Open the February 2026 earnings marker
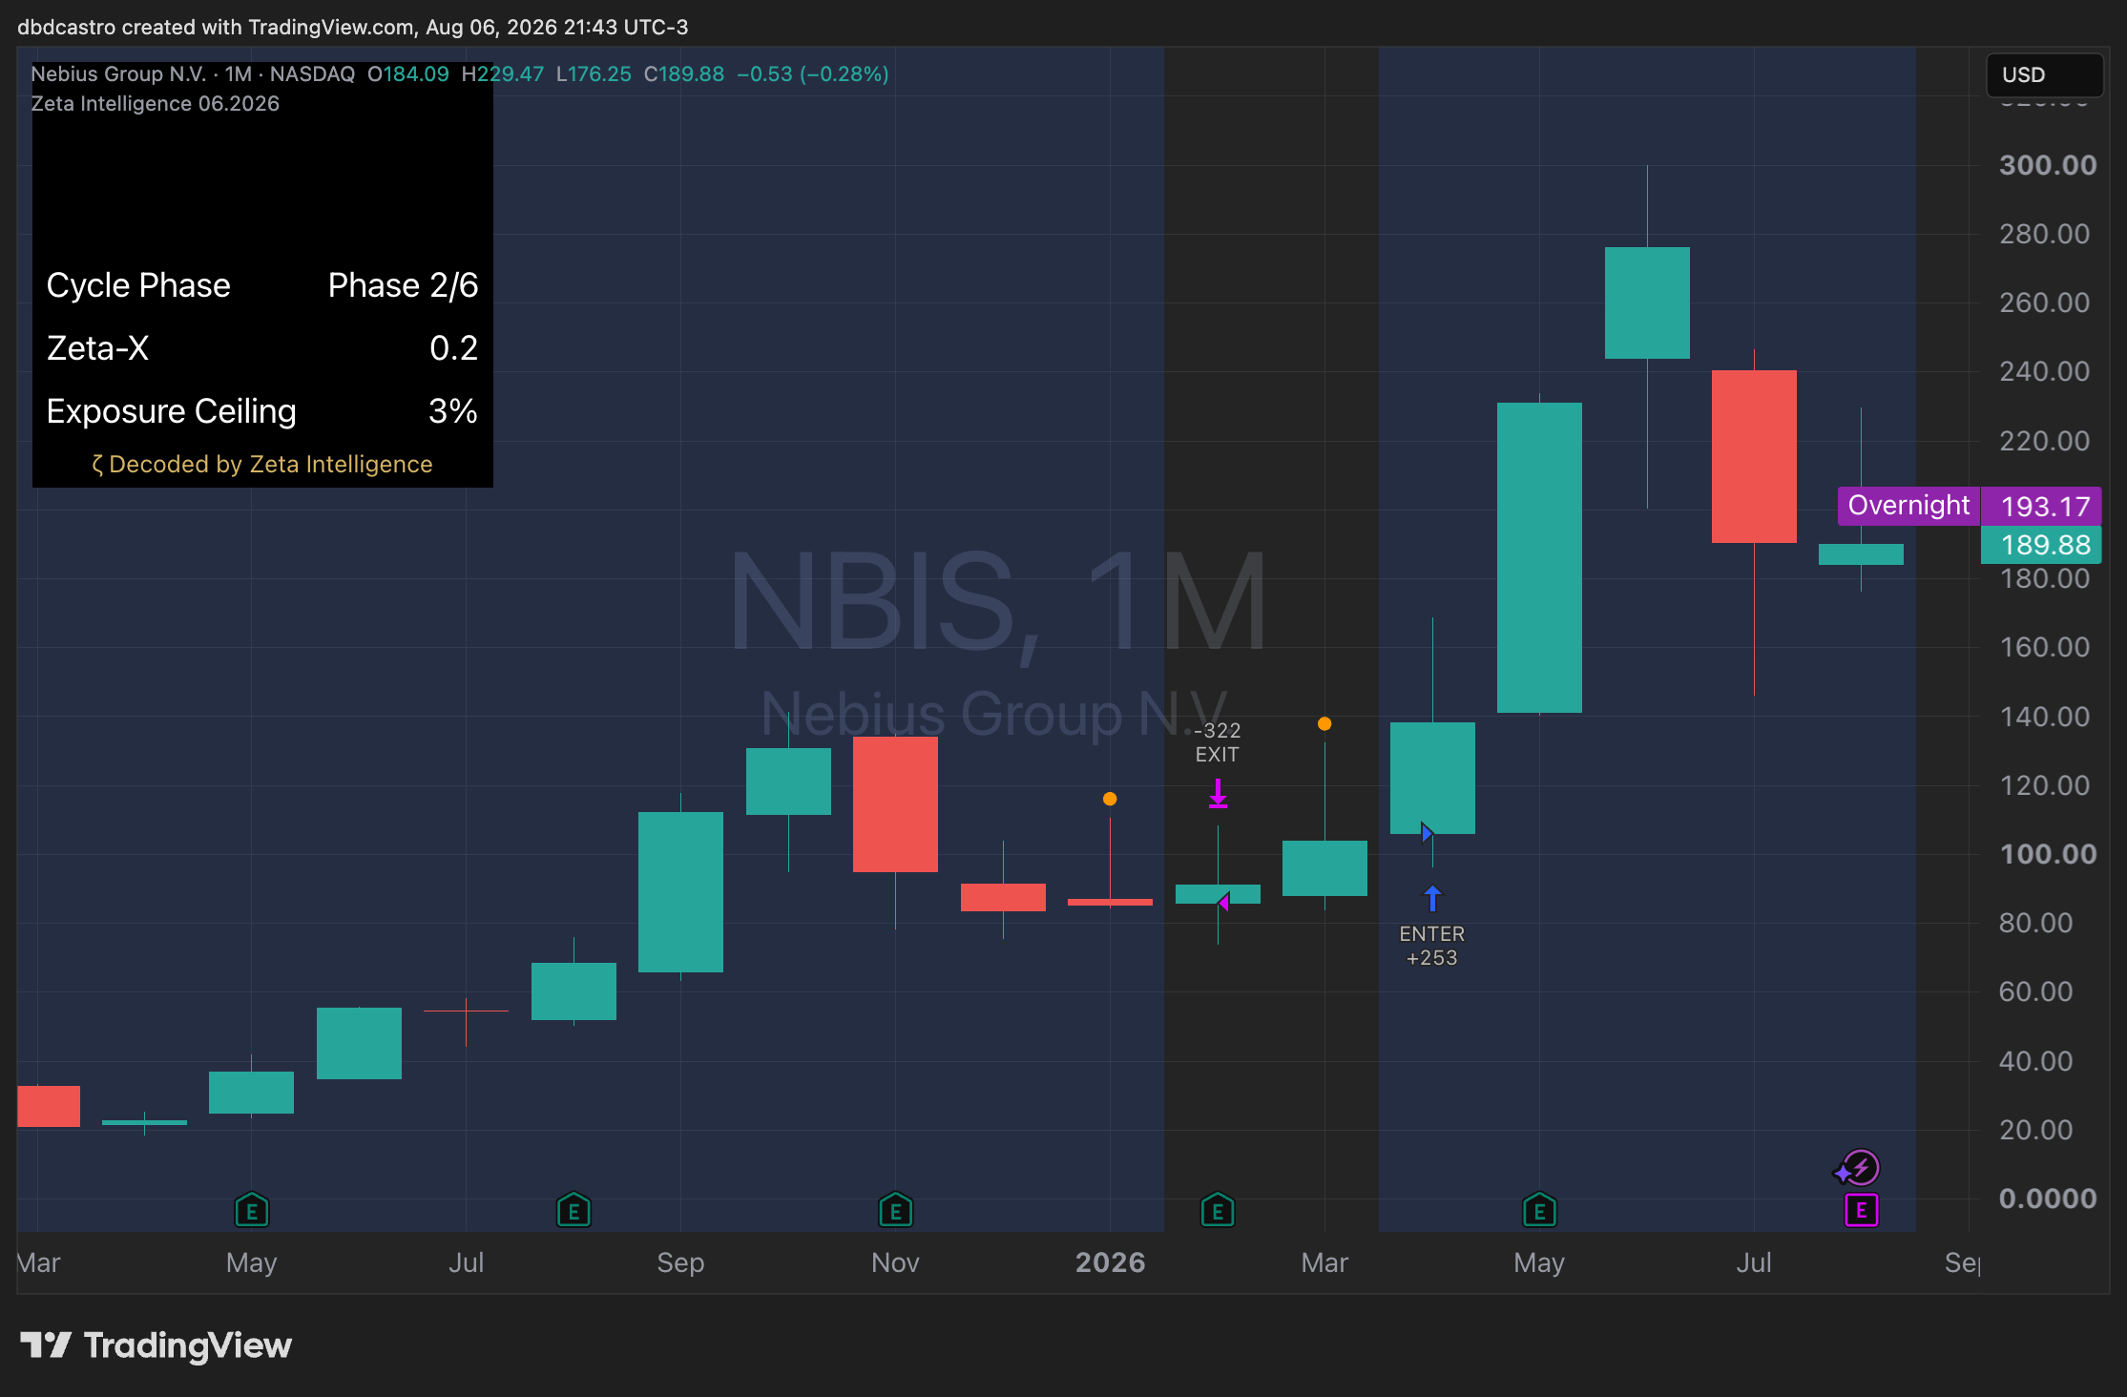The image size is (2127, 1397). pyautogui.click(x=1218, y=1211)
